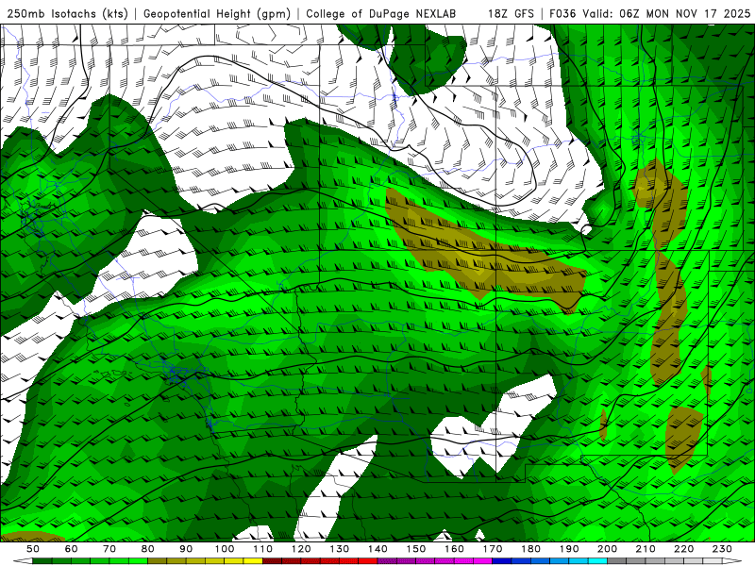Click the 130 label on the color scale
This screenshot has width=755, height=566.
point(339,549)
